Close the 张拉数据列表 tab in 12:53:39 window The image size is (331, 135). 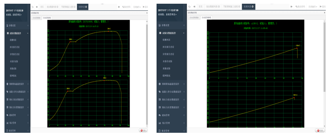[58, 7]
